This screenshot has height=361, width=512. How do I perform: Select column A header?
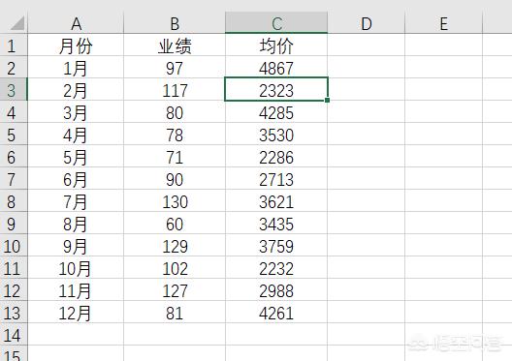coord(76,23)
